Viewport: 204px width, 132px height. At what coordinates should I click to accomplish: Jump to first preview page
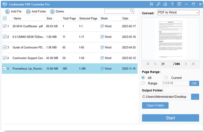(x=148, y=64)
